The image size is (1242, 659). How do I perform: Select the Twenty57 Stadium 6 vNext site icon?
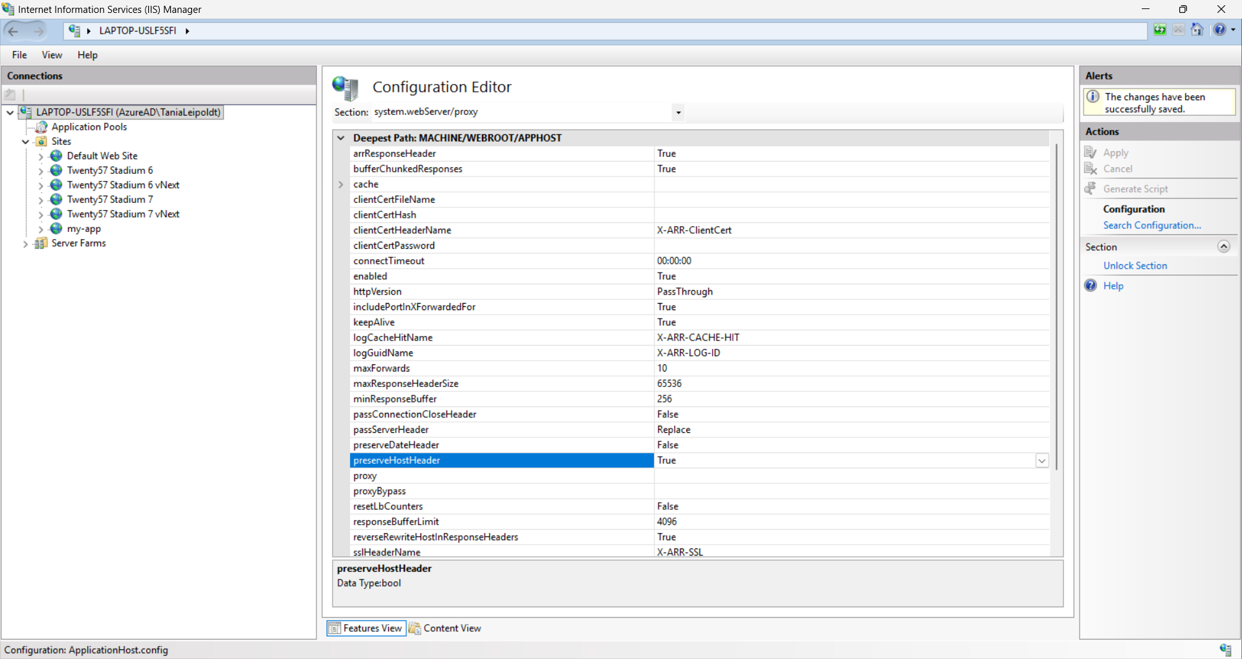(57, 185)
